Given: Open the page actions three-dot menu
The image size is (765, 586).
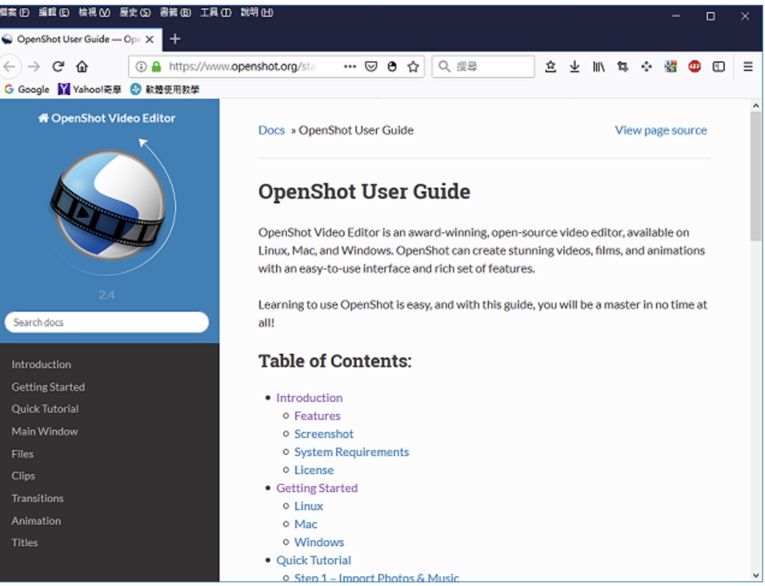Looking at the screenshot, I should [x=349, y=66].
